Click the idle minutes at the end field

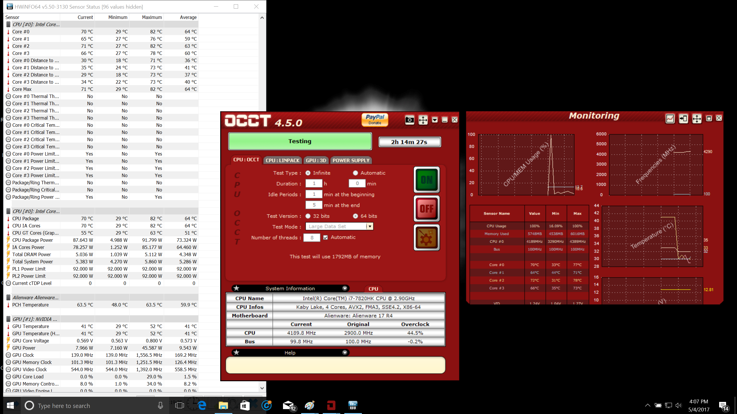(x=314, y=205)
